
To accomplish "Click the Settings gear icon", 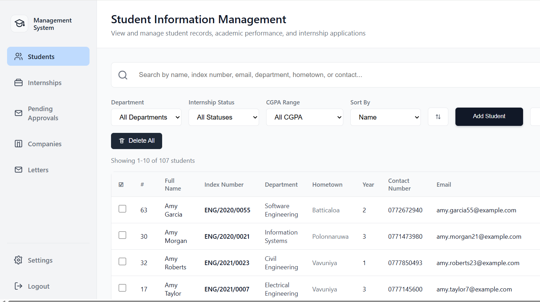I will (18, 260).
